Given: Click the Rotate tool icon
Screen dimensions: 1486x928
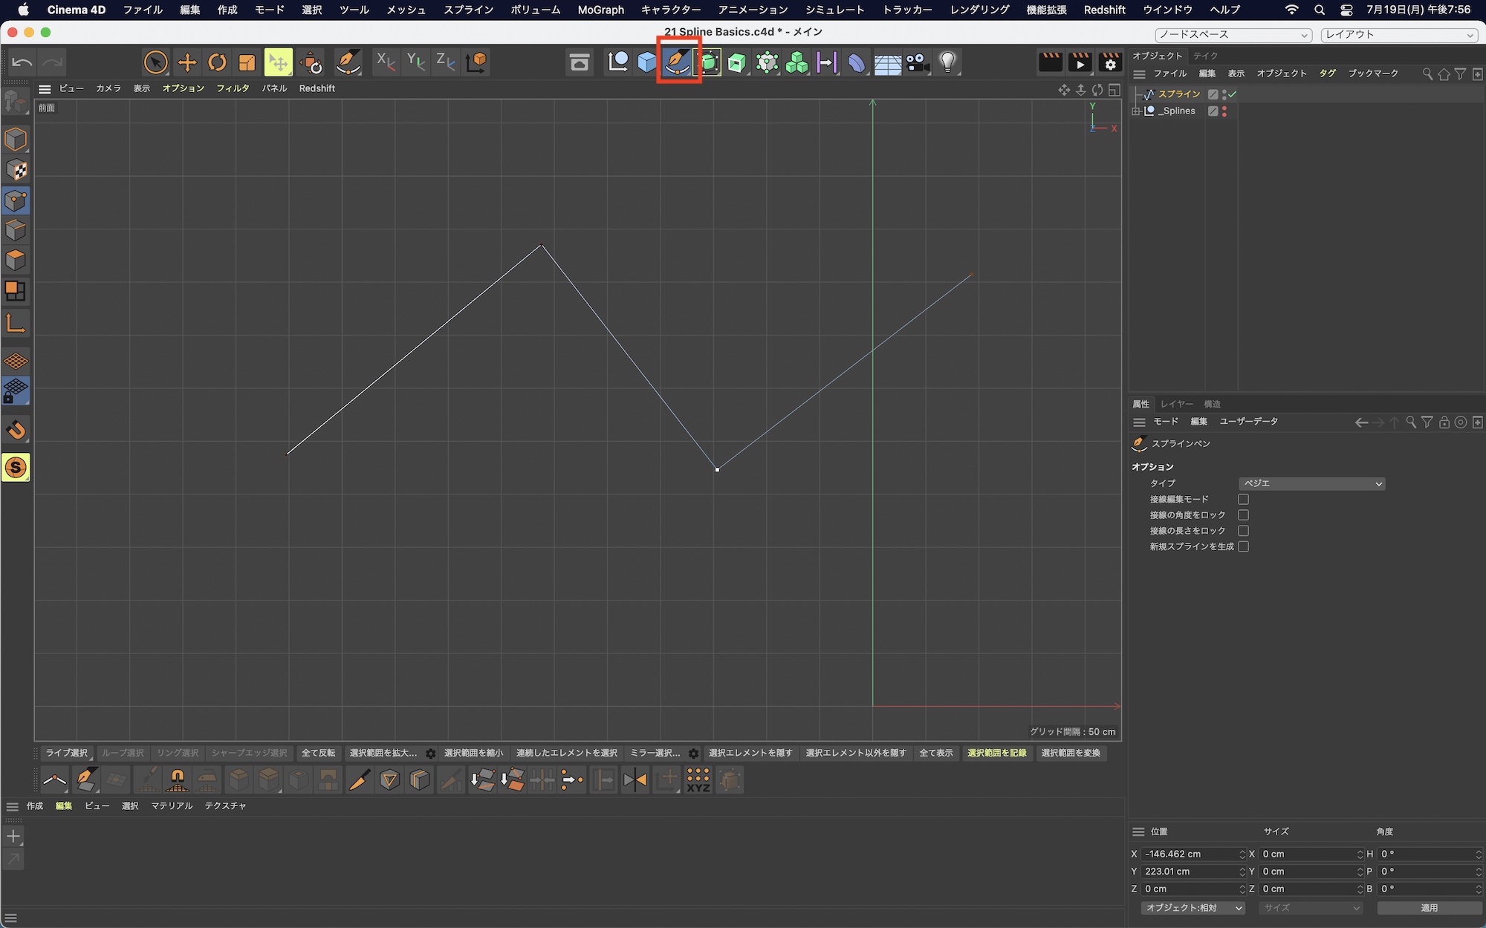Looking at the screenshot, I should (x=217, y=62).
